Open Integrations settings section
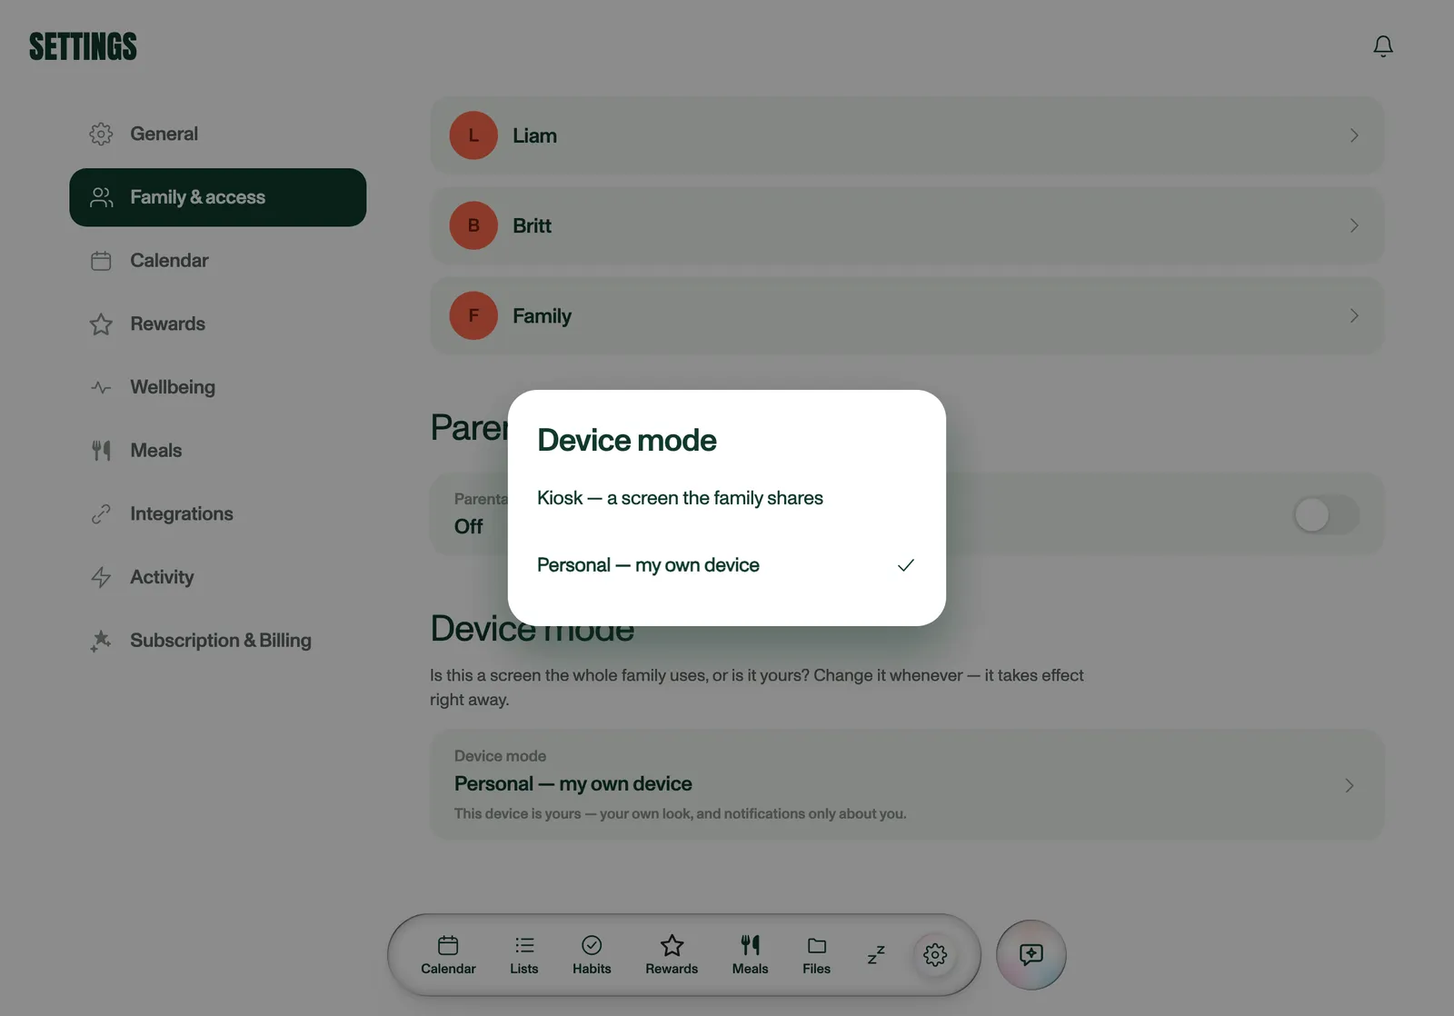This screenshot has height=1016, width=1454. coord(218,514)
